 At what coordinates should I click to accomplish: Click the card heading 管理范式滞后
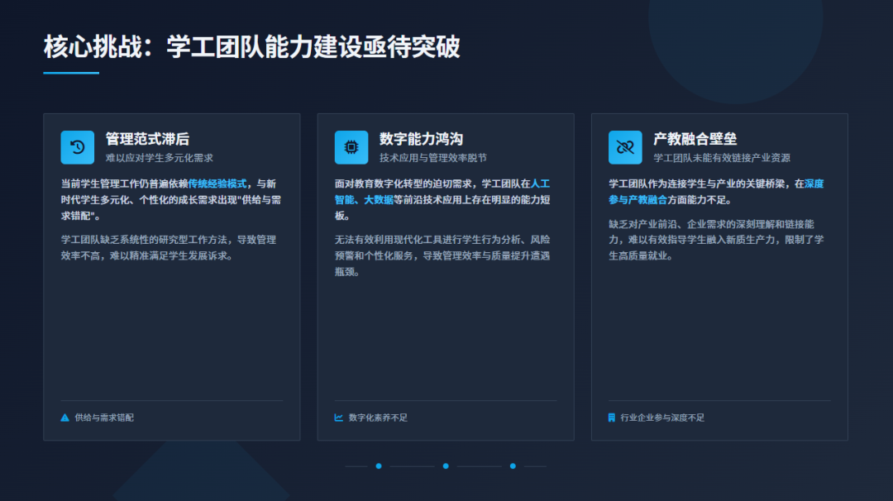point(147,139)
